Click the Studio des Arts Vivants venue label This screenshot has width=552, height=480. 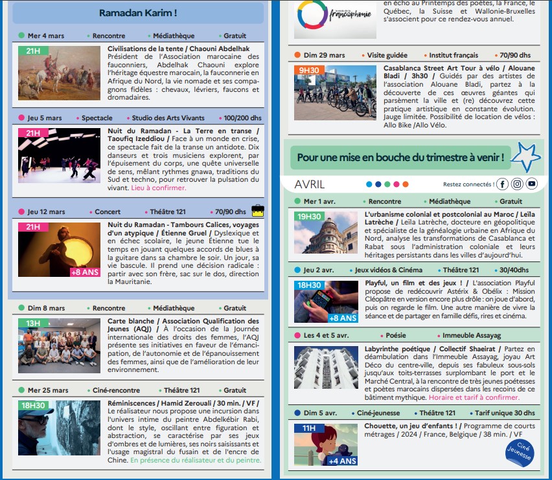tap(168, 118)
